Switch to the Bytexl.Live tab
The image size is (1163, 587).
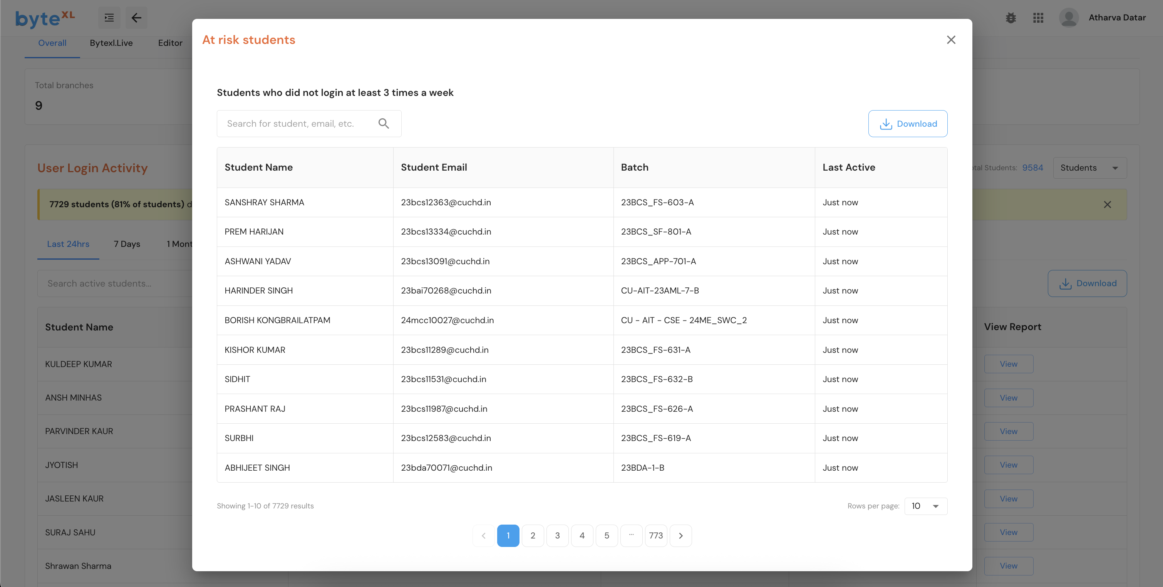pyautogui.click(x=111, y=43)
